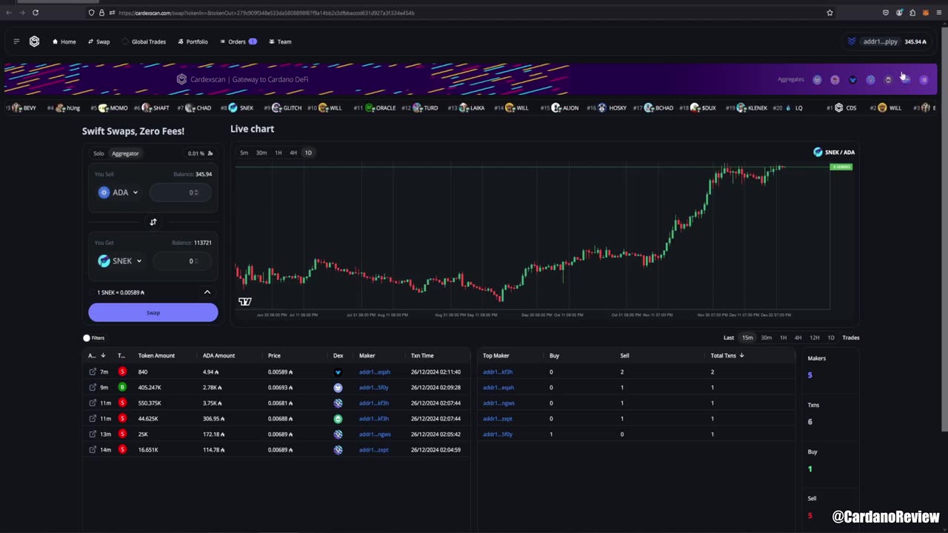Reload the browser page

click(35, 13)
